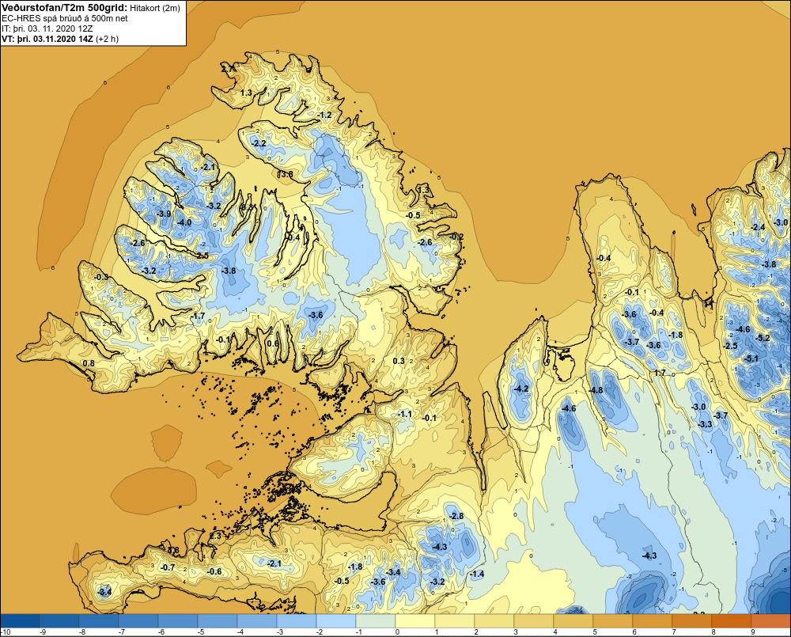Click the color legend swatch between -1 and 0
This screenshot has height=637, width=791.
[x=376, y=621]
